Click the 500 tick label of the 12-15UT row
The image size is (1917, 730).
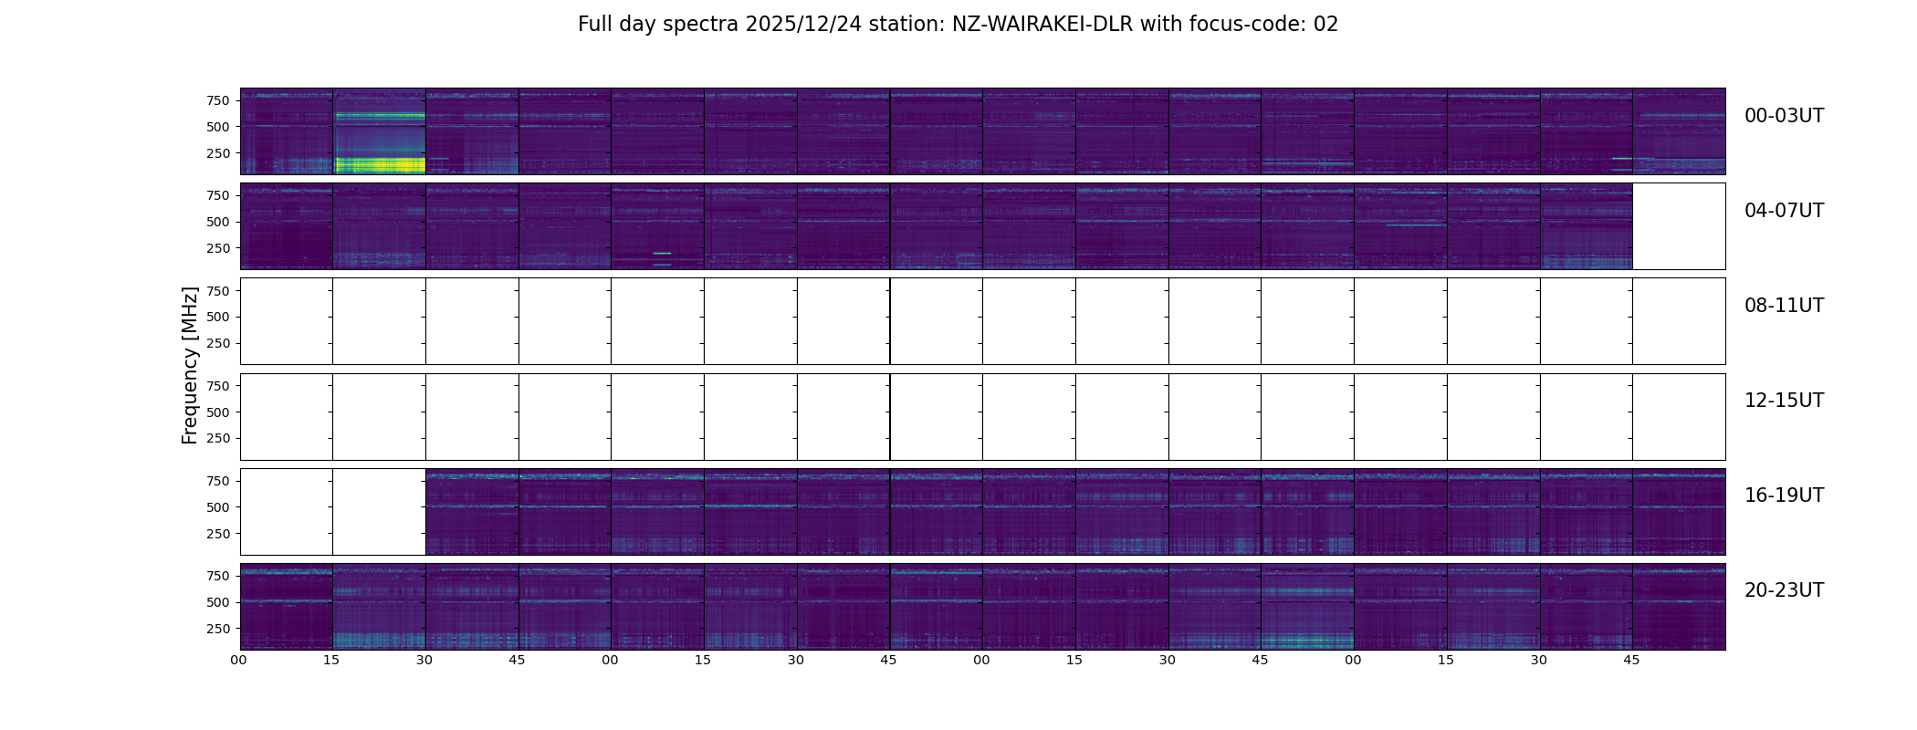tap(218, 412)
